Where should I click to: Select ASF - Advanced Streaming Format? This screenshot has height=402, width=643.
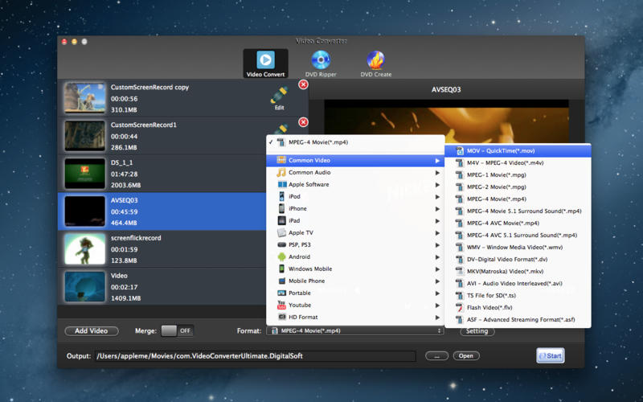pos(518,319)
